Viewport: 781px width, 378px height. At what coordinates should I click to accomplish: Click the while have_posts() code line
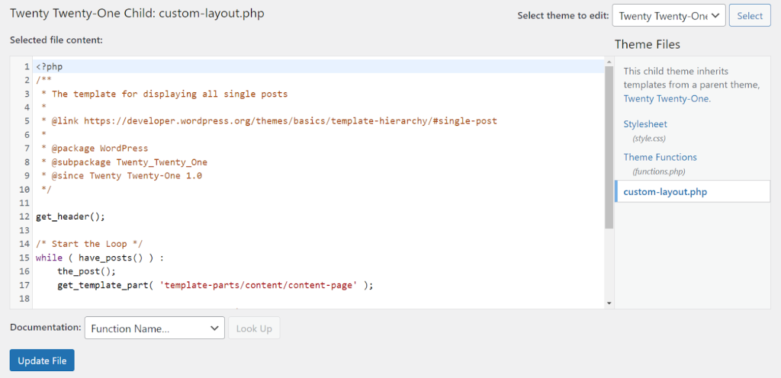point(99,258)
